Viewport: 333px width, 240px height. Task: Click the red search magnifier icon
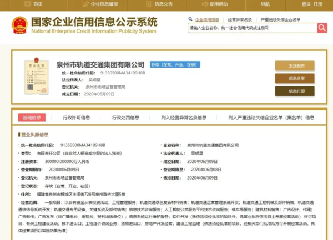tap(322, 27)
